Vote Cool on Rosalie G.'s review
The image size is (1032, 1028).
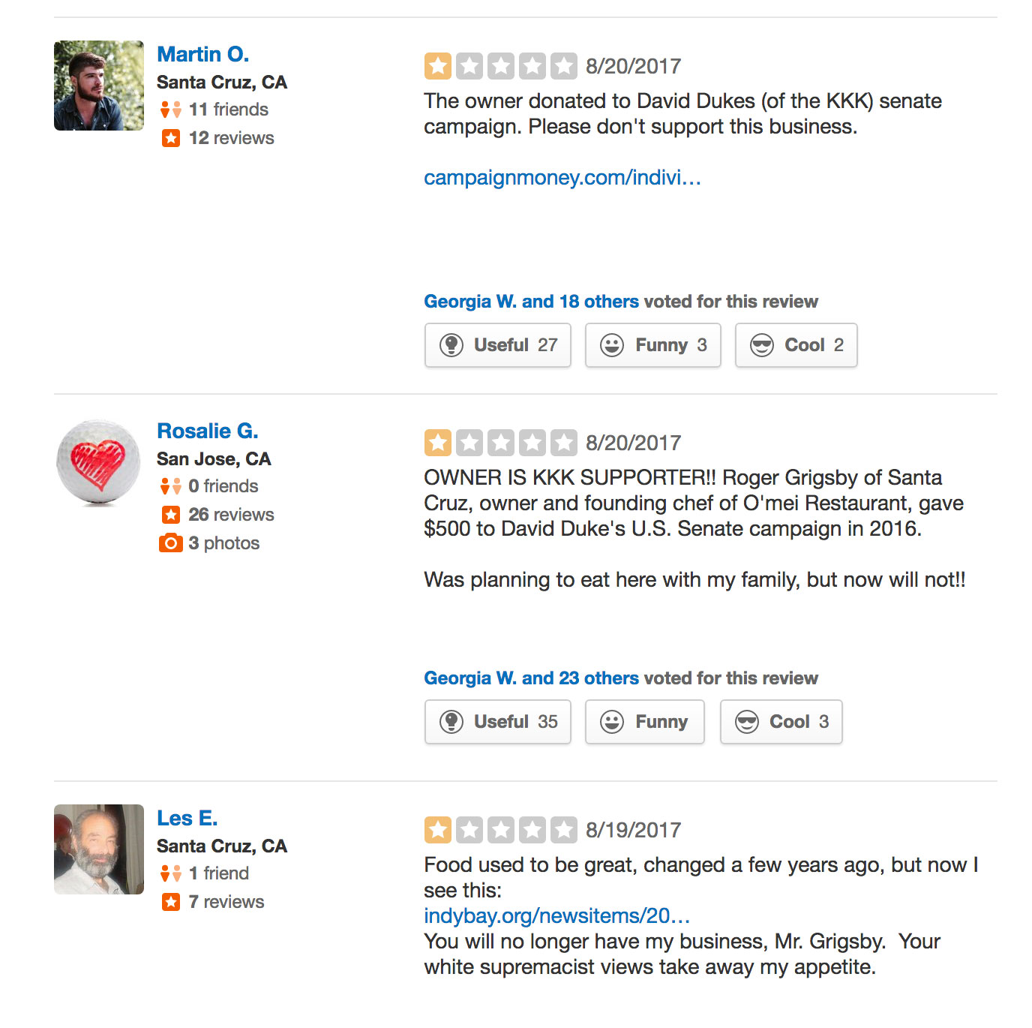(x=781, y=722)
